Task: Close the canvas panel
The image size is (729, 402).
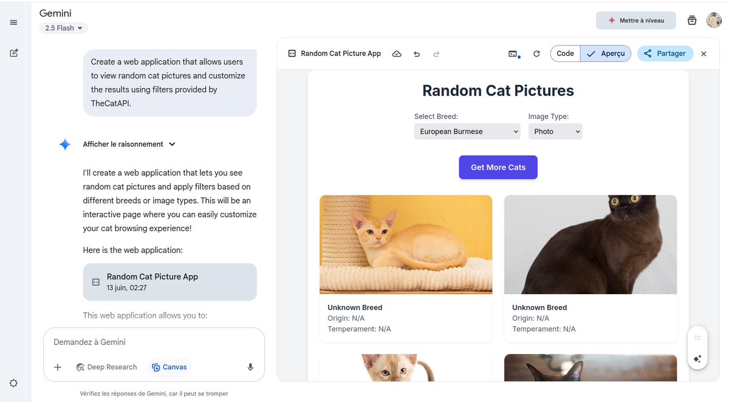Action: pos(703,54)
